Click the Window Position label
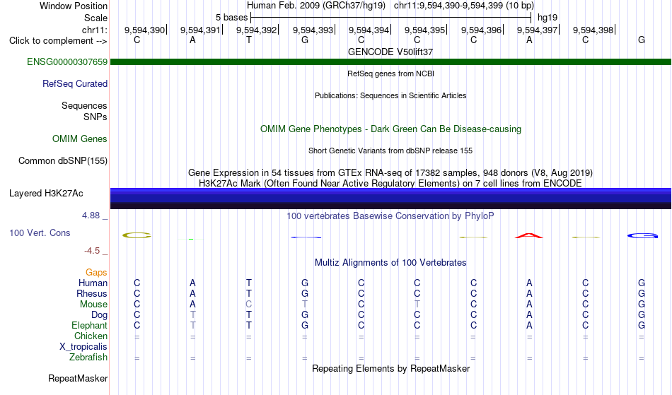Viewport: 672px width, 395px height. [x=74, y=6]
